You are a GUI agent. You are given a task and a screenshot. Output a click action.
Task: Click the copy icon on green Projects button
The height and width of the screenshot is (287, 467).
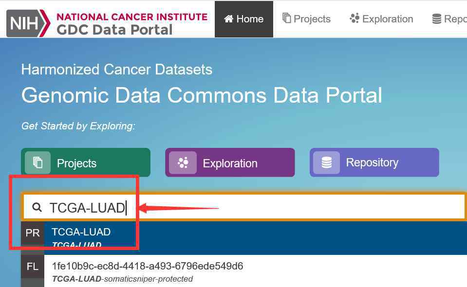pyautogui.click(x=38, y=162)
